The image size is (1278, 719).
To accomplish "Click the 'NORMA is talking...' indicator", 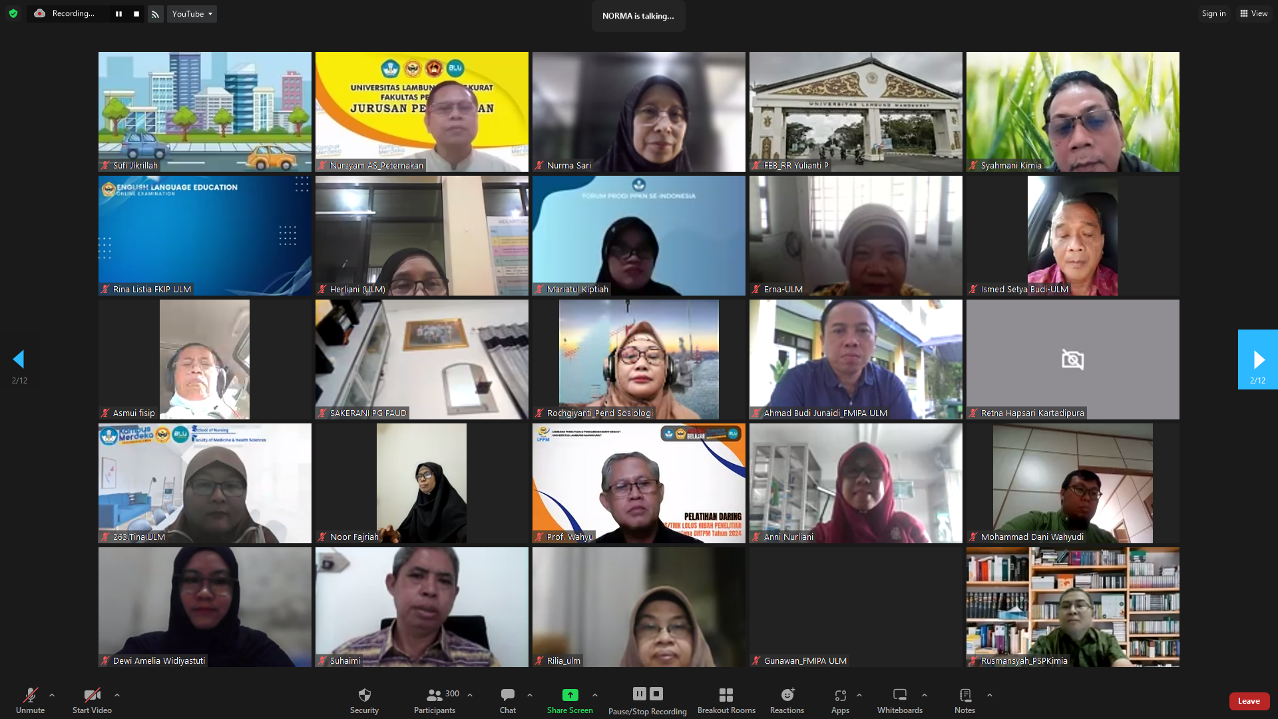I will point(638,16).
